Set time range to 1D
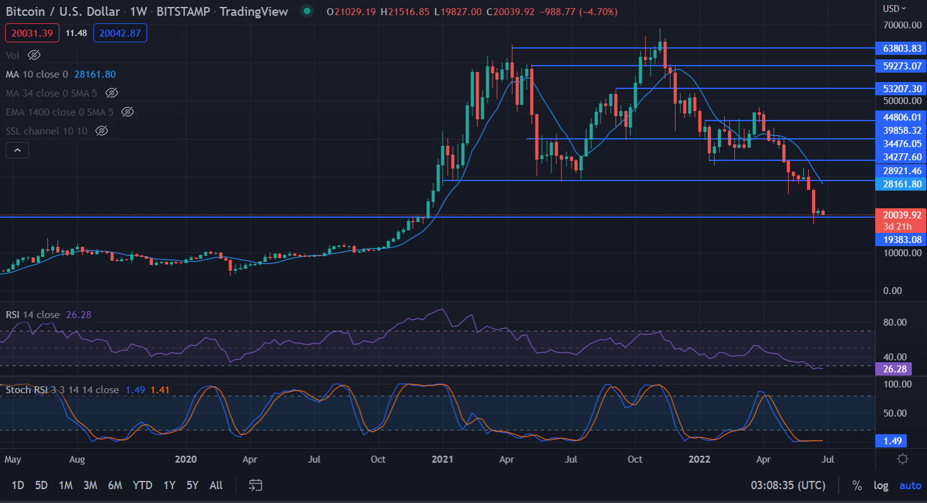 click(18, 485)
